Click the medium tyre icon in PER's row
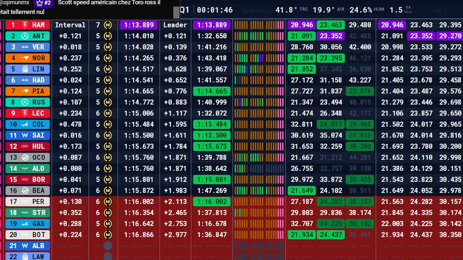Screen dimensions: 463x260 pos(107,201)
